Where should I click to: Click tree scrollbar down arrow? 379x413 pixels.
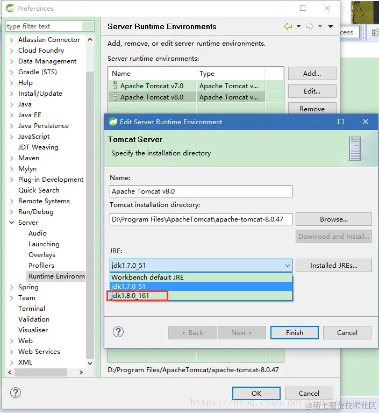90,364
